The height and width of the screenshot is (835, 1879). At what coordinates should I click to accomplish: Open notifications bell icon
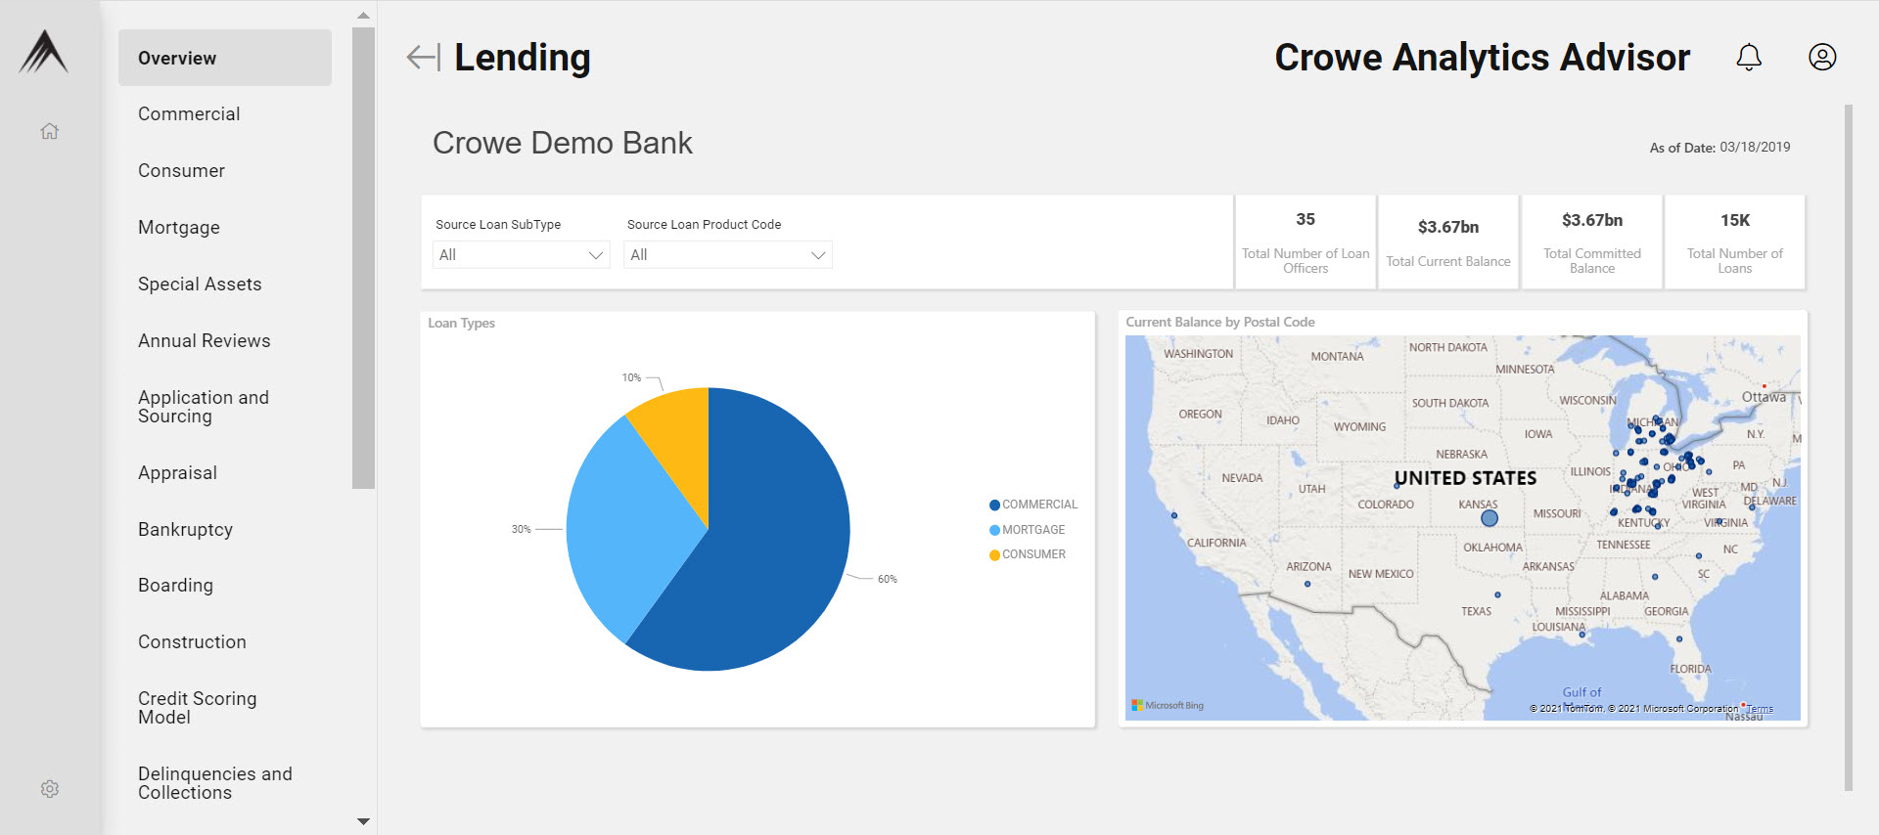click(1748, 58)
